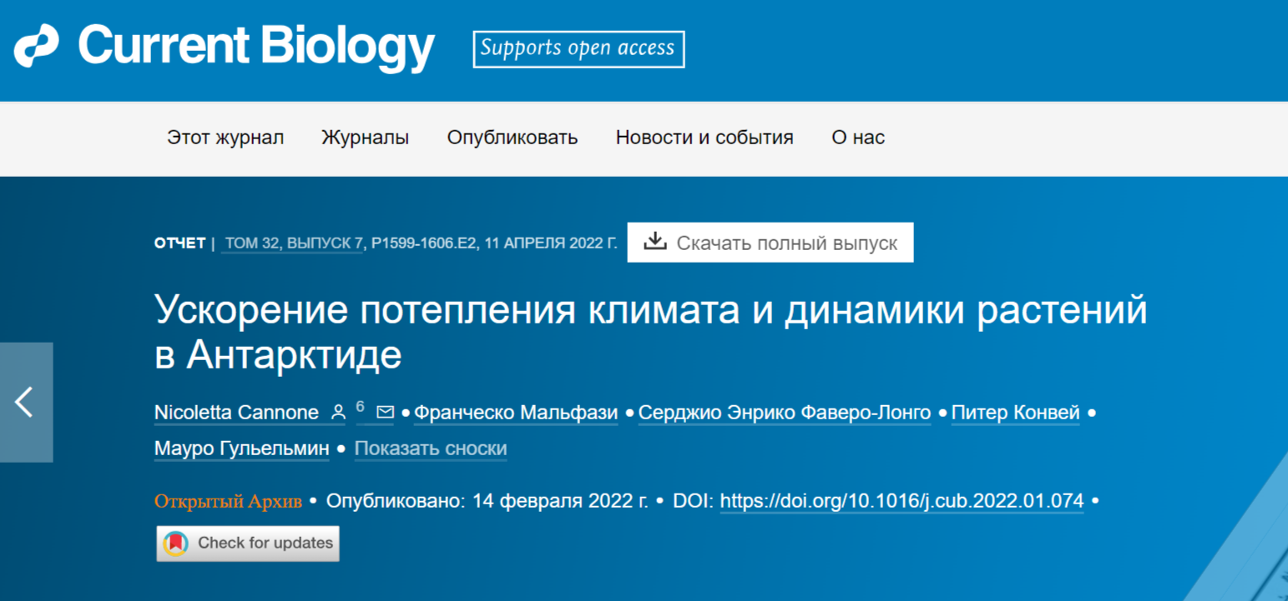Click the publication date 14 февраля 2022
The width and height of the screenshot is (1288, 601).
(561, 501)
